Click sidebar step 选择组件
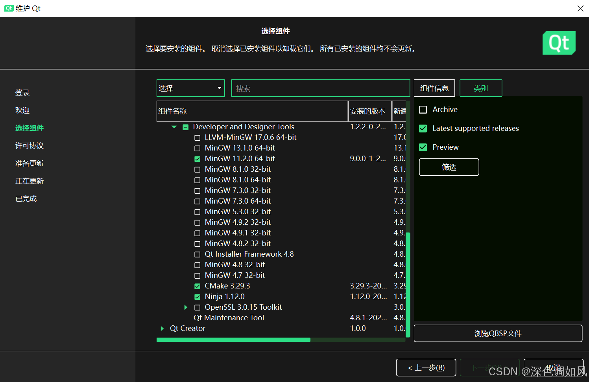 pos(30,128)
